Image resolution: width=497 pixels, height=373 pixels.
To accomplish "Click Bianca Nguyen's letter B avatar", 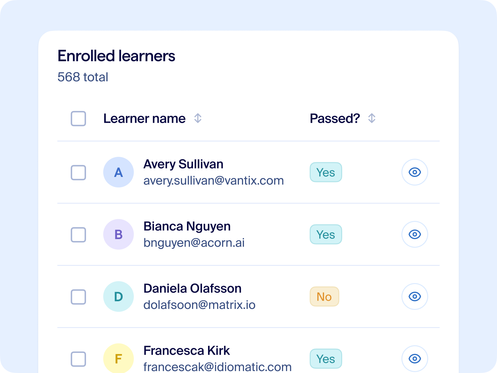I will point(119,234).
